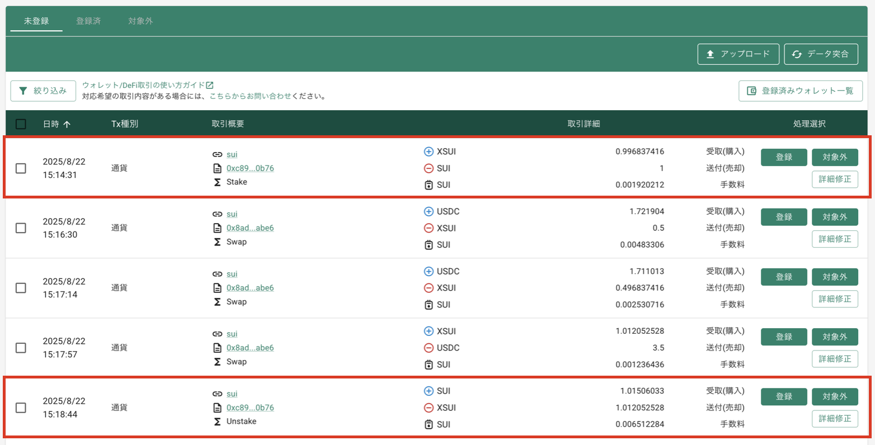Click the plus icon beside USDC 1.721904
The image size is (875, 445).
tap(429, 211)
